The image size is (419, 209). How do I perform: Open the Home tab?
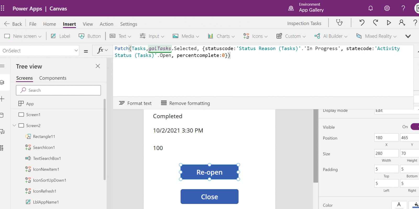click(x=49, y=24)
